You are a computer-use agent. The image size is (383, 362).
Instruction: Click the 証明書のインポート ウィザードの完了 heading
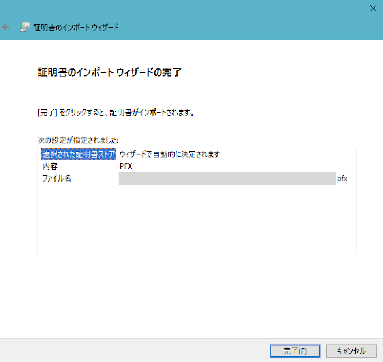click(109, 72)
